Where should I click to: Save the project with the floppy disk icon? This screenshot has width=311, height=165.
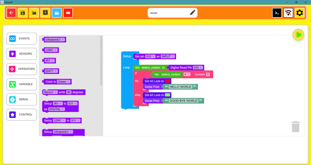tap(23, 13)
